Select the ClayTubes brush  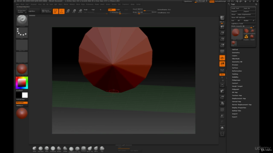41,149
